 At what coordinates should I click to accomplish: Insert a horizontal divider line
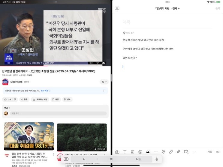click(x=155, y=152)
